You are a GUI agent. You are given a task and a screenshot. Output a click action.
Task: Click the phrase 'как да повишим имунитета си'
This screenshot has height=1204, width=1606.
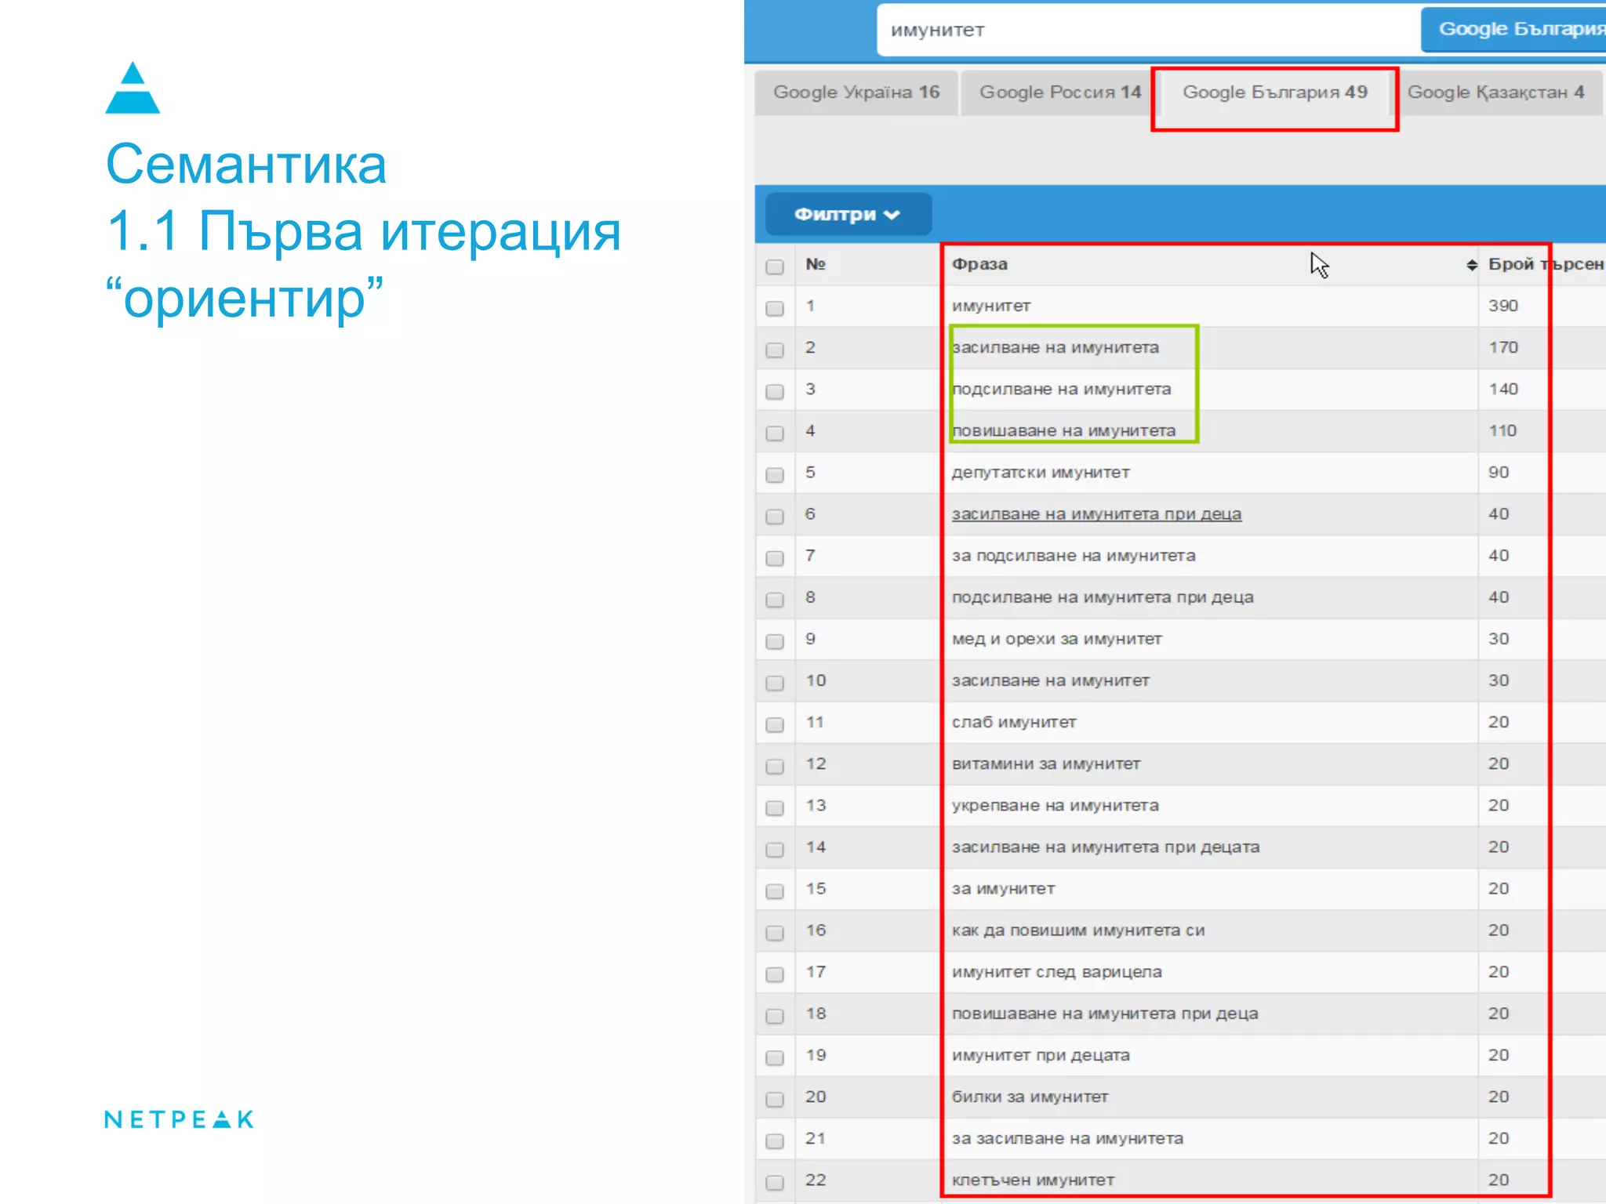[1078, 930]
